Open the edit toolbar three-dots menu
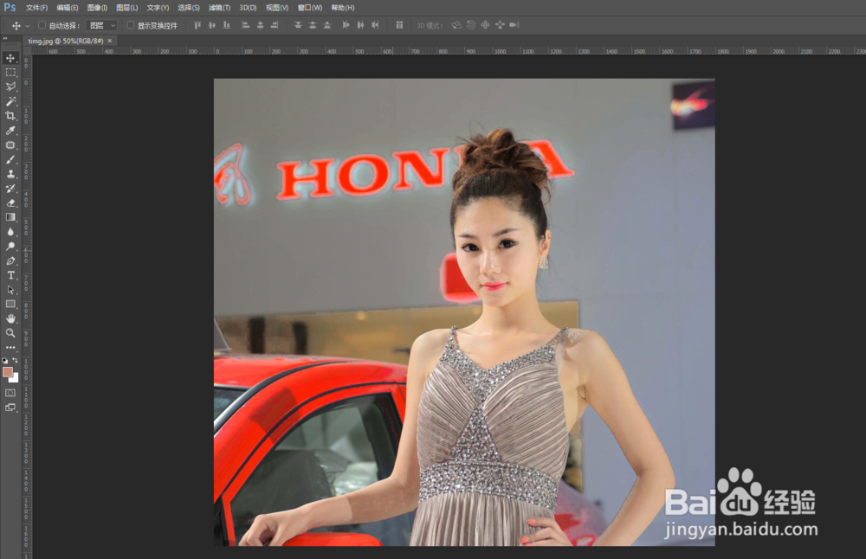Image resolution: width=866 pixels, height=559 pixels. click(10, 348)
